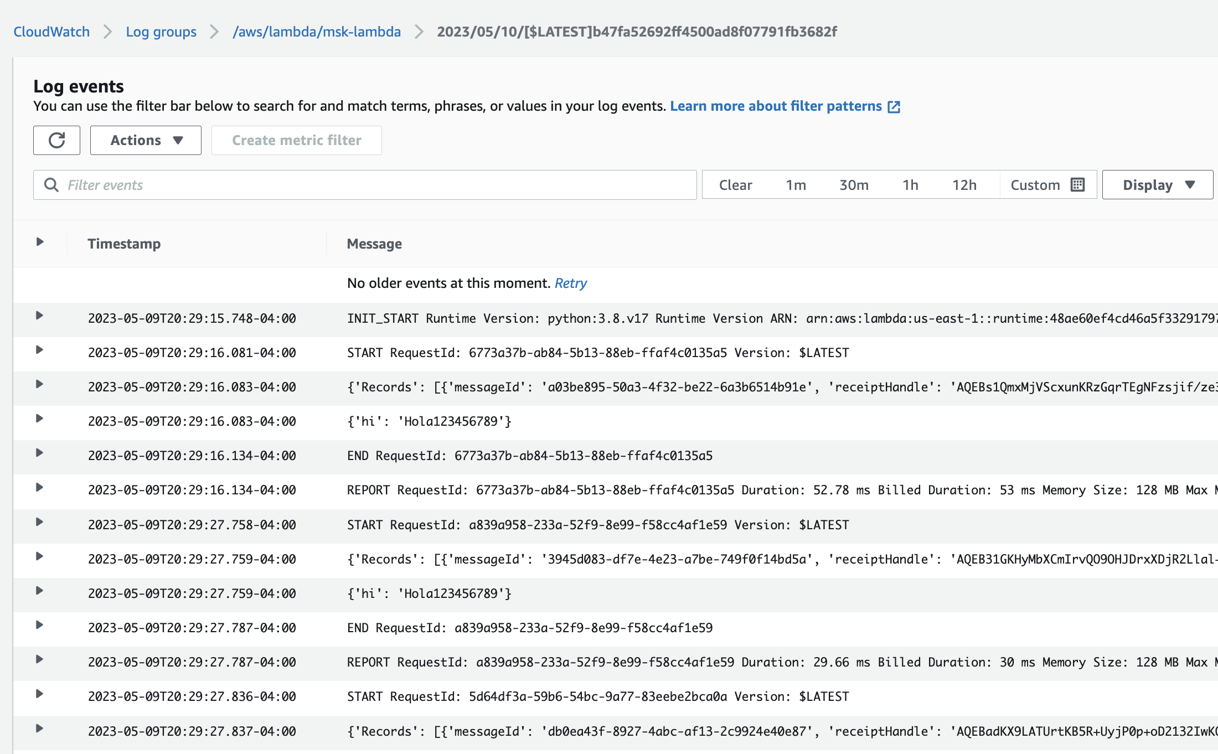Click Clear in the time range bar

(x=735, y=185)
